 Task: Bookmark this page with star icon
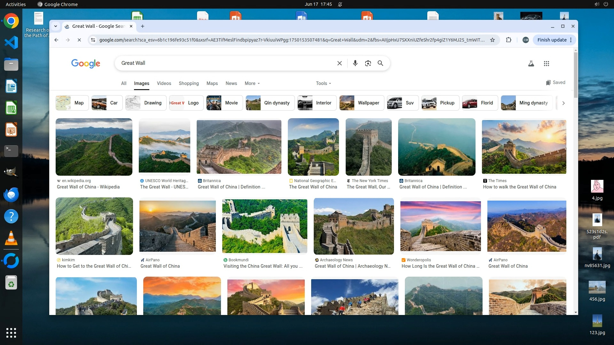[492, 40]
